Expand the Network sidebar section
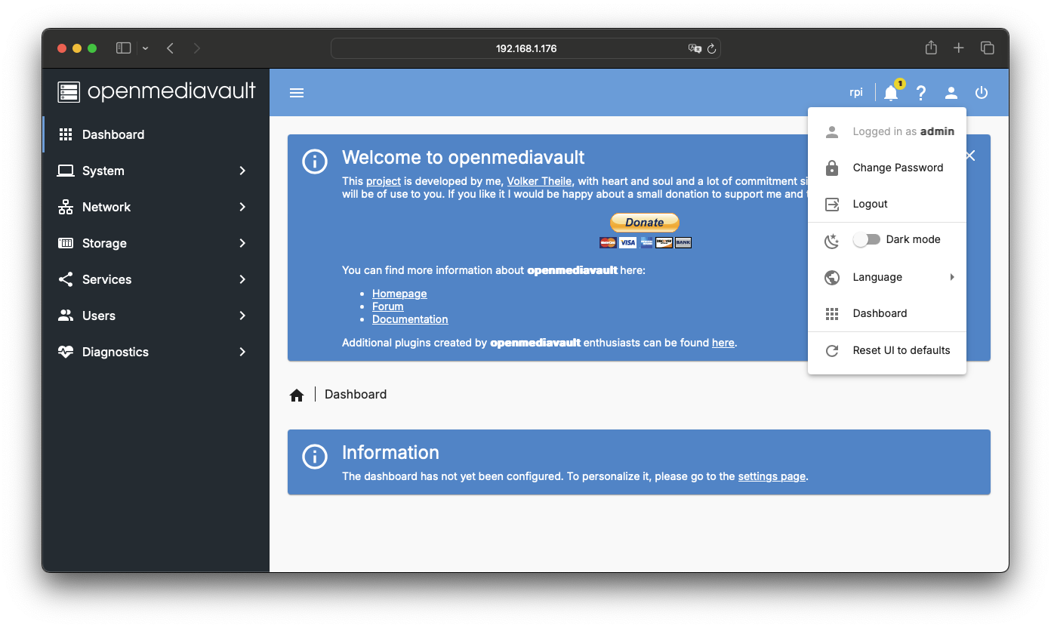 [x=156, y=207]
